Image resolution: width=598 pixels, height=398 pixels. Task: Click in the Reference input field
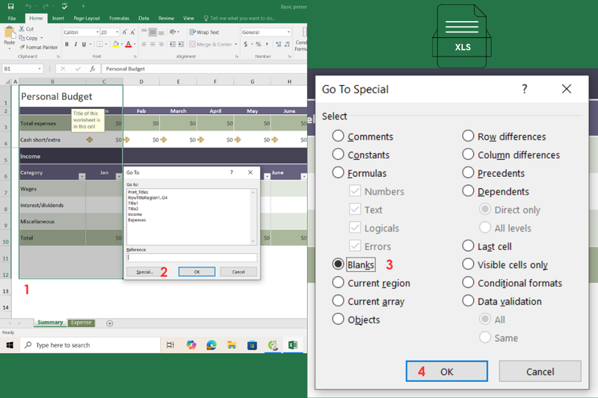pos(192,258)
